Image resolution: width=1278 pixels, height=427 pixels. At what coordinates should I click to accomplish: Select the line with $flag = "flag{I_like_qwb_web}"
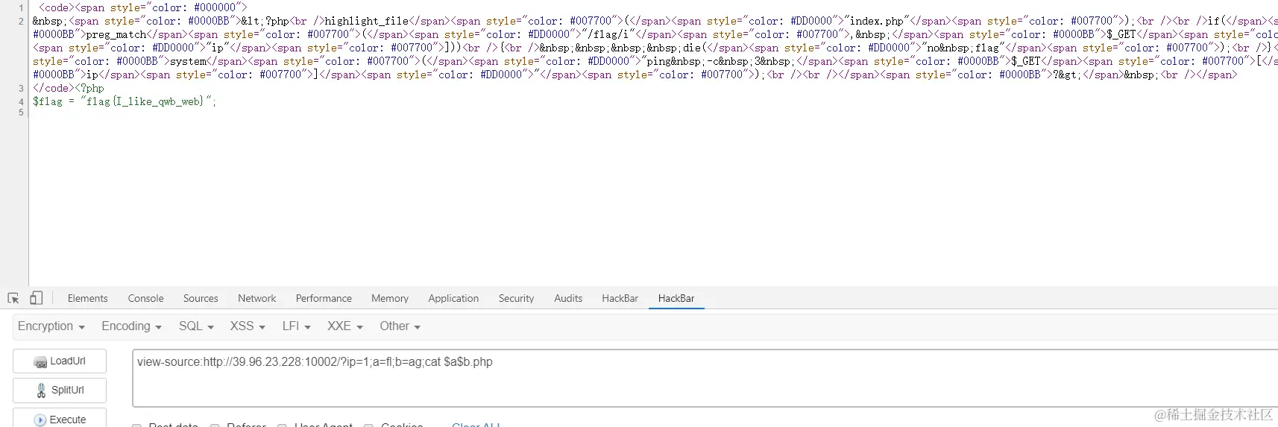coord(125,101)
